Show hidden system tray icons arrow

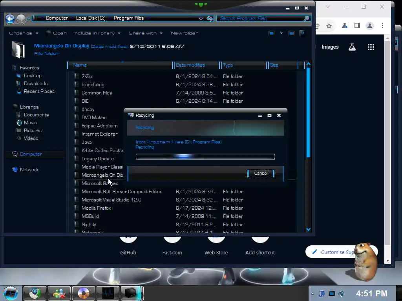tap(312, 294)
